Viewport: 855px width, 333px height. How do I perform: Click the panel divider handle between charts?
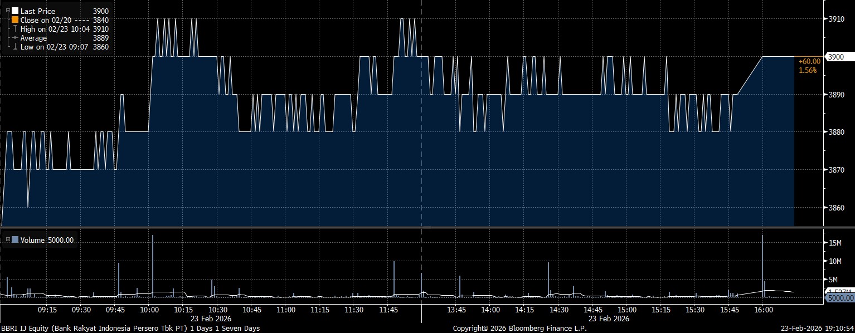coord(428,228)
